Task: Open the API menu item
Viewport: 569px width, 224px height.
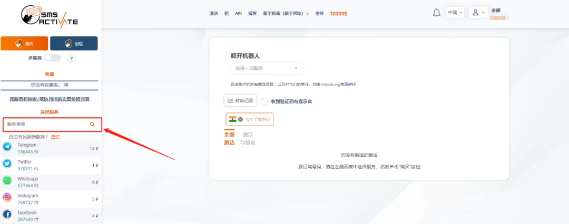Action: pos(239,14)
